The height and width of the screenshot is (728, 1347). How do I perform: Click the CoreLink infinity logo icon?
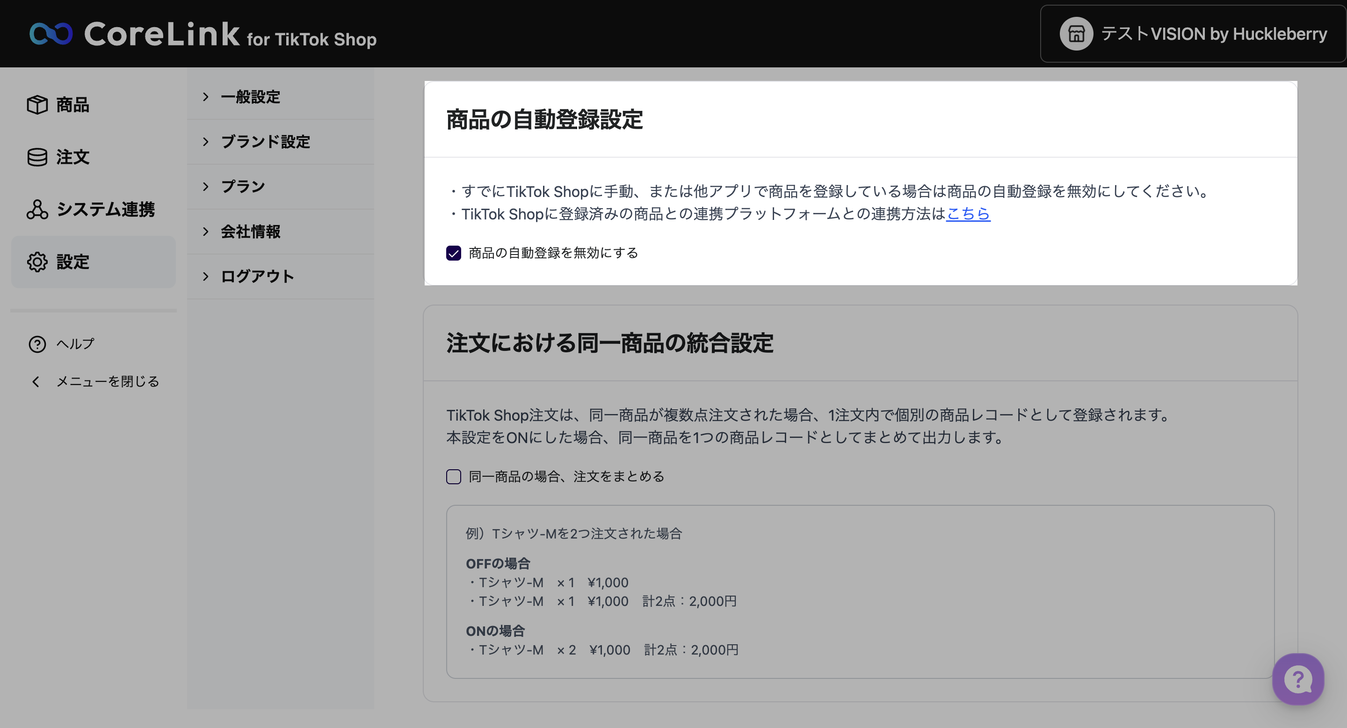tap(51, 34)
